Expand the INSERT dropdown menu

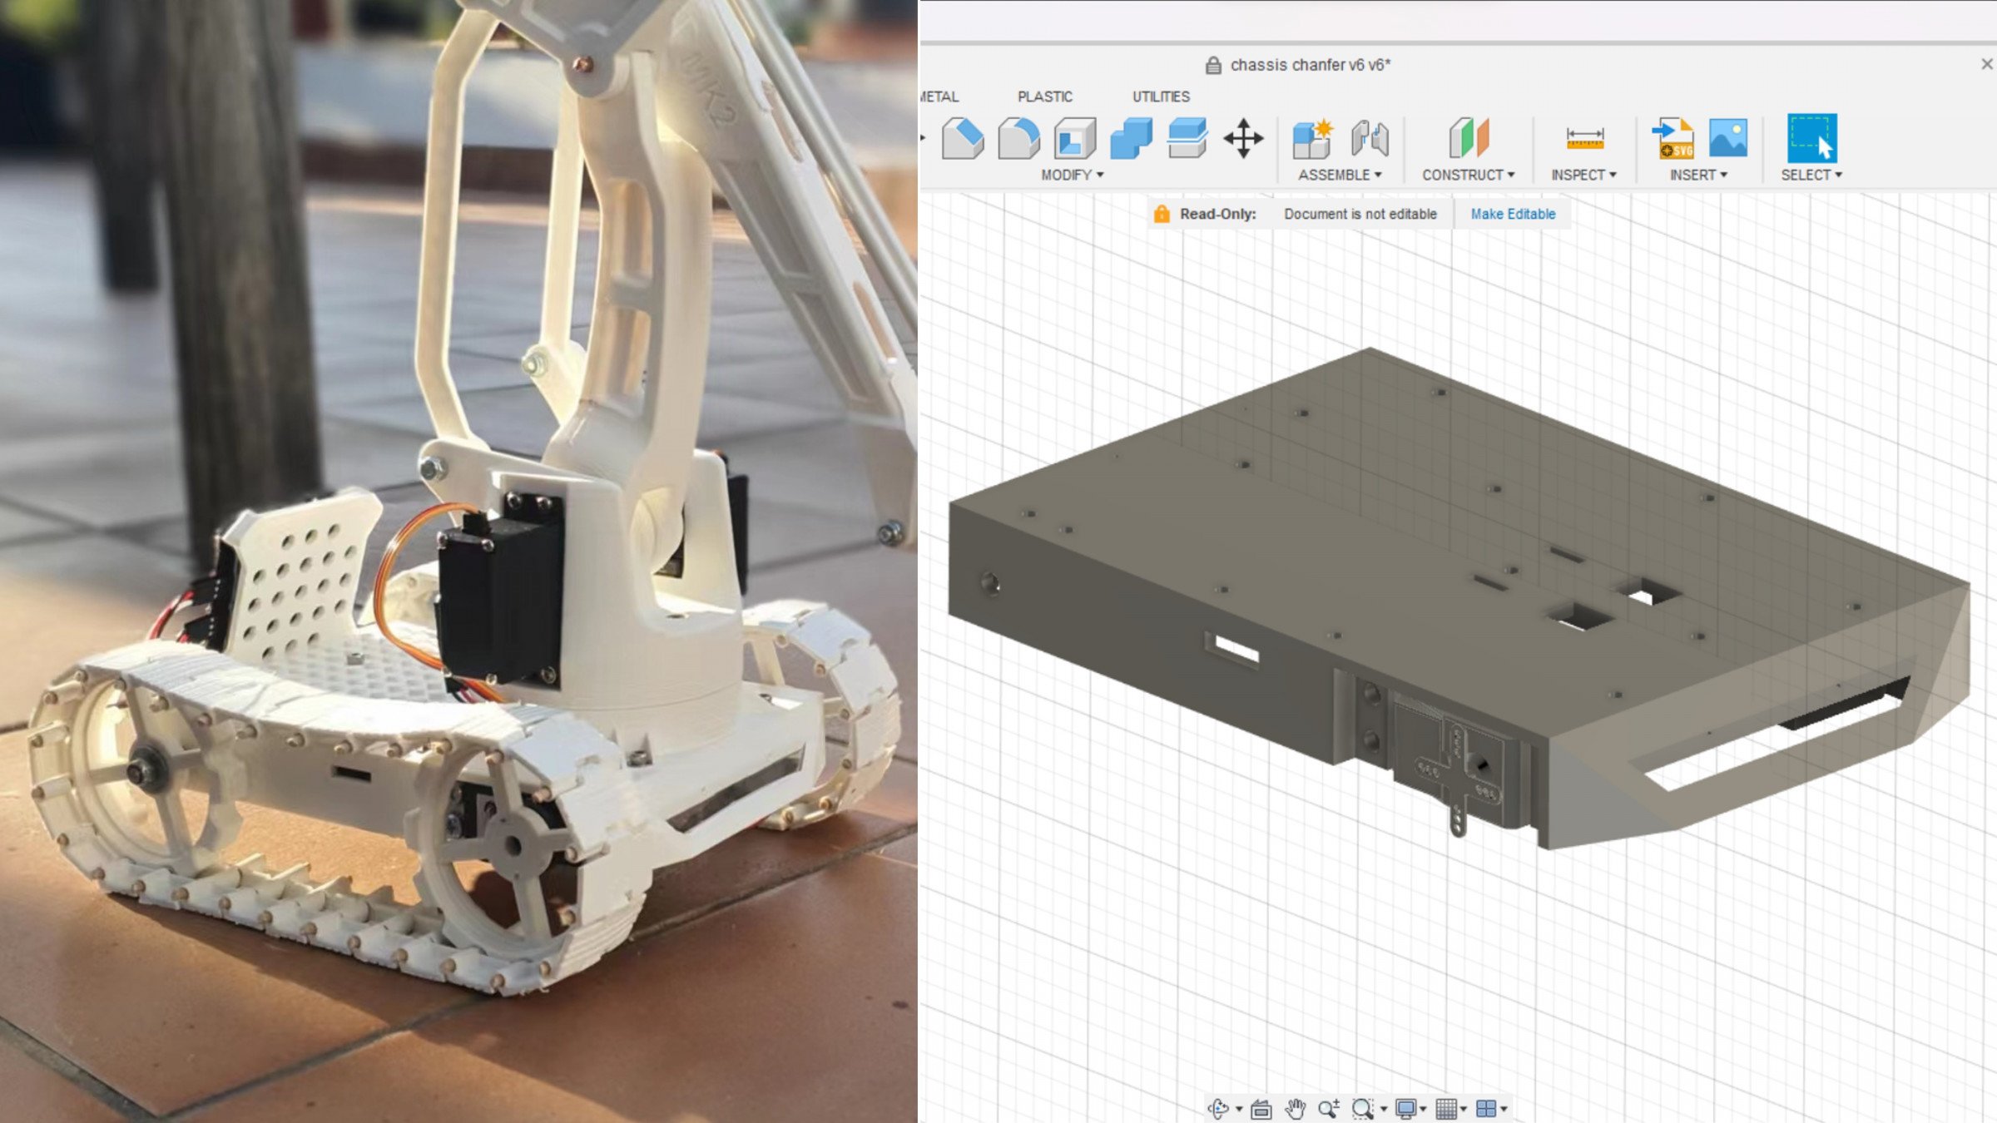pyautogui.click(x=1698, y=175)
